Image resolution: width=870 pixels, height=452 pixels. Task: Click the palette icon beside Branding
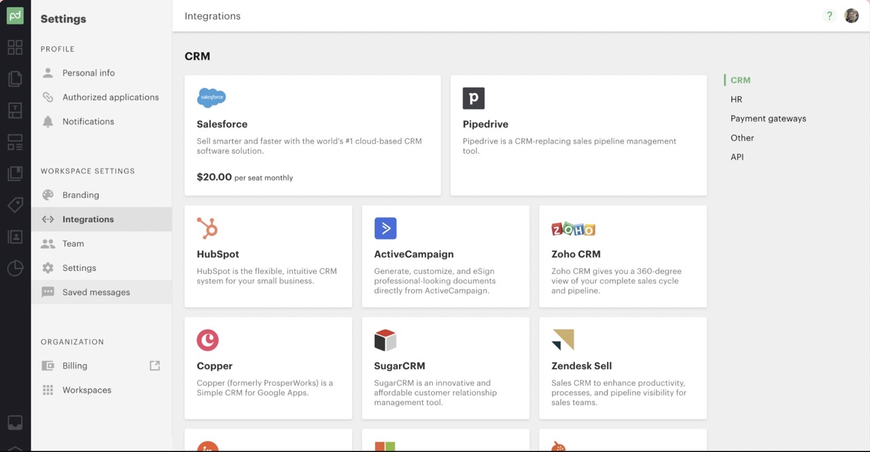pyautogui.click(x=48, y=195)
